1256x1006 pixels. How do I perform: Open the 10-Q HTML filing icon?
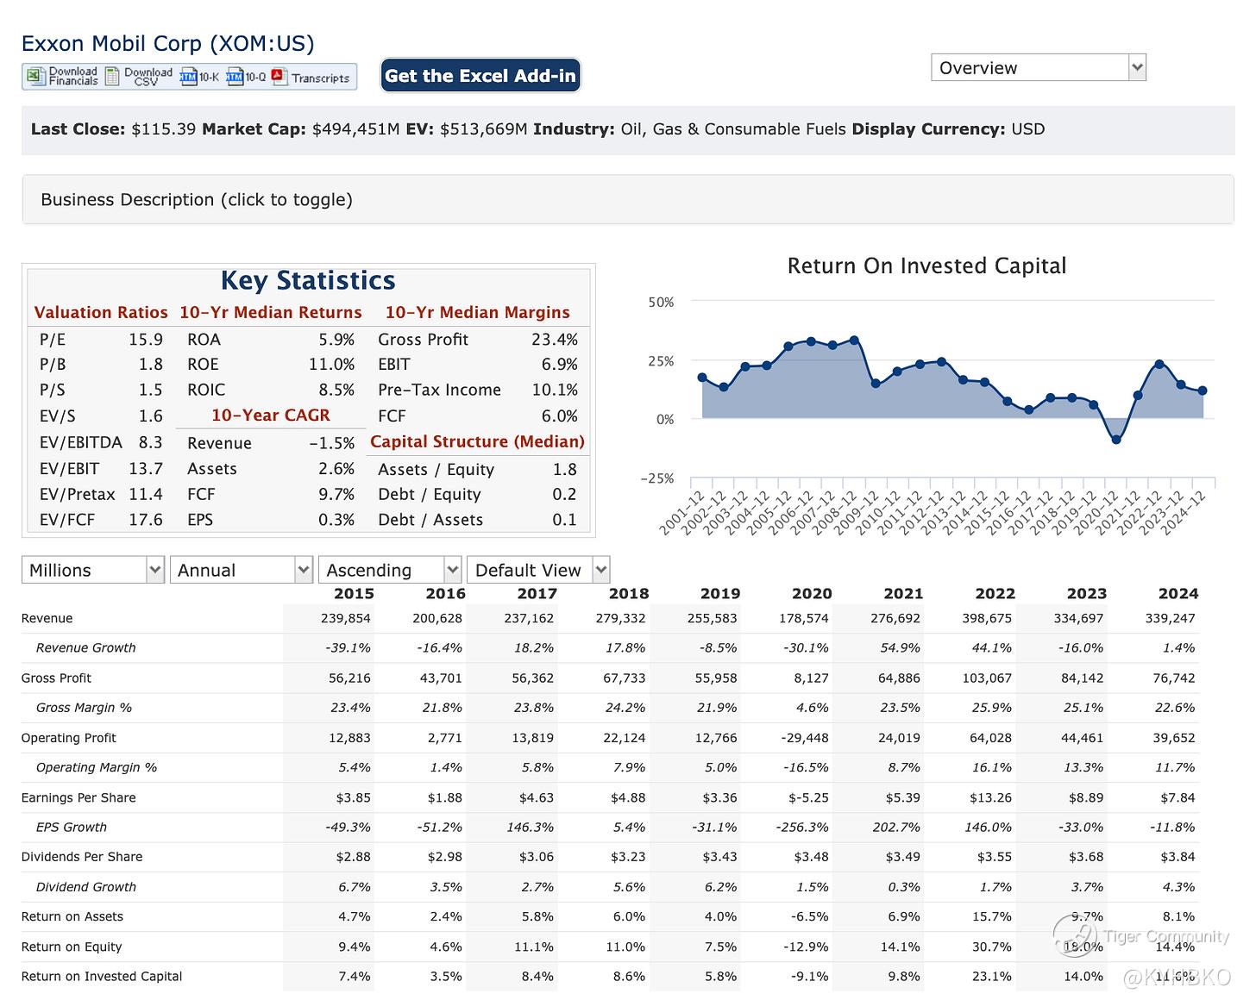point(235,77)
